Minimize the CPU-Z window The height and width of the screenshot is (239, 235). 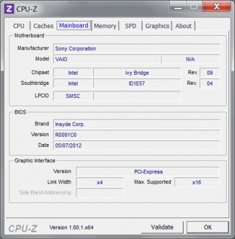tap(178, 7)
